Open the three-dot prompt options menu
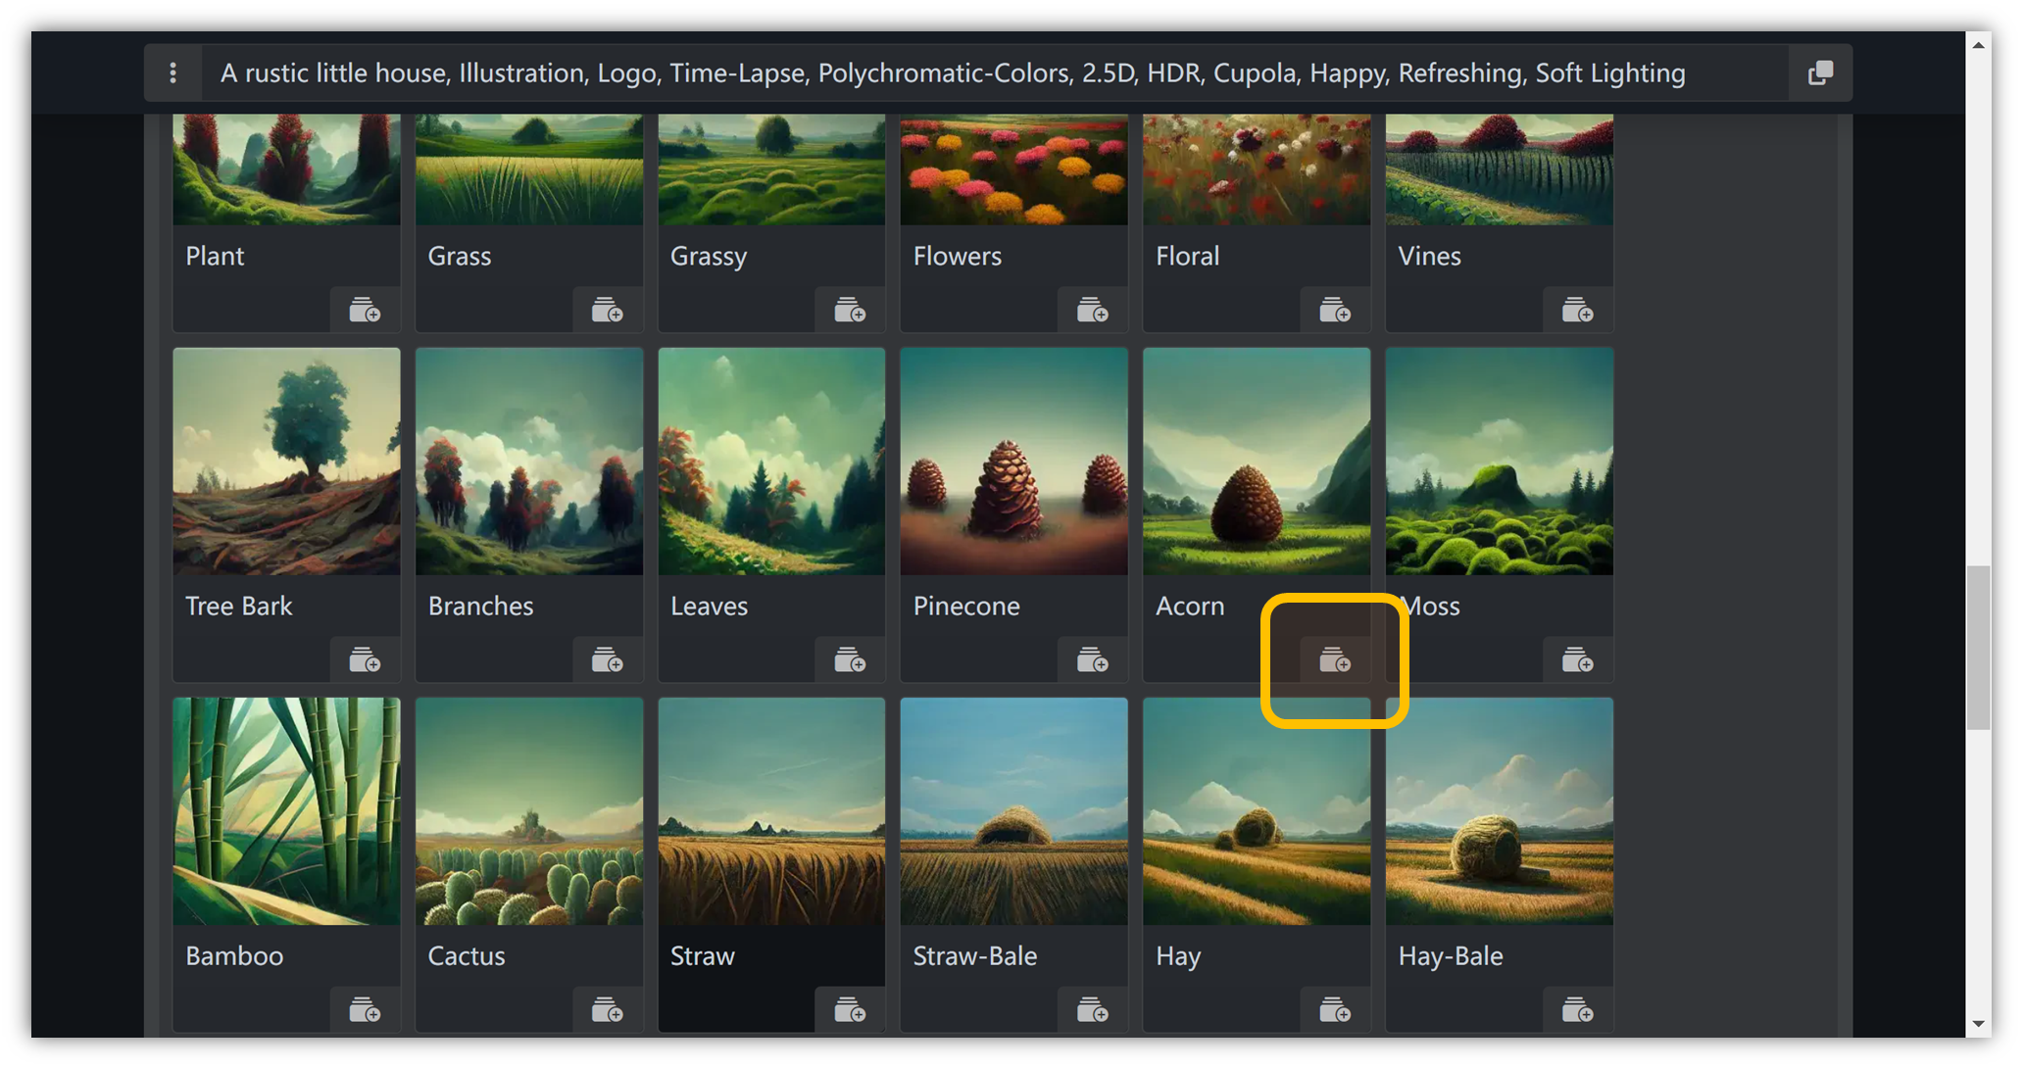Viewport: 2023px width, 1069px height. (x=173, y=73)
